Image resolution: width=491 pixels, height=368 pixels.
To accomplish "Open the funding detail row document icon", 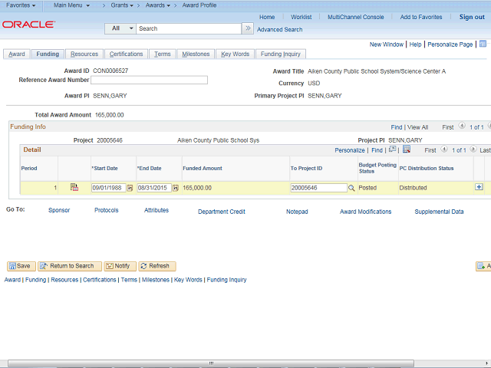I will [74, 187].
